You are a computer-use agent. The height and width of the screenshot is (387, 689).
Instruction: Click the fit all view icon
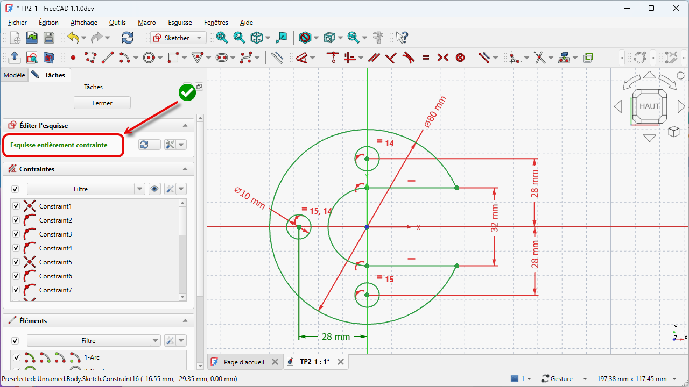coord(222,38)
